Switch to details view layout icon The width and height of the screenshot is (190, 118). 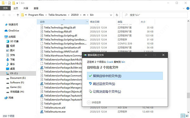(x=183, y=116)
